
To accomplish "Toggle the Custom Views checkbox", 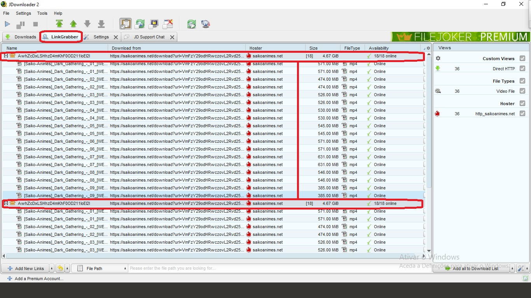I will 522,59.
